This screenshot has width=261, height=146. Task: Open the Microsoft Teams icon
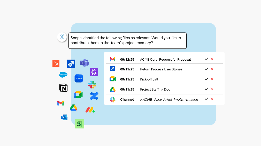point(84,63)
